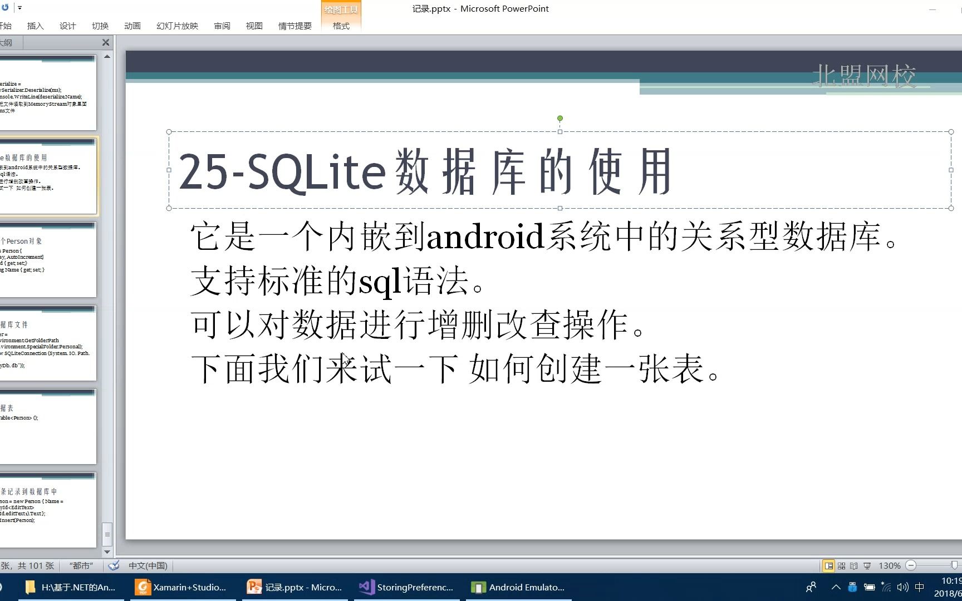
Task: Select the Deserialize slide thumbnail
Action: [48, 92]
